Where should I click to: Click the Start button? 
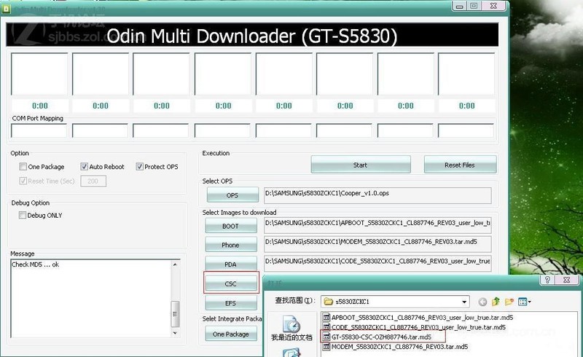tap(361, 165)
